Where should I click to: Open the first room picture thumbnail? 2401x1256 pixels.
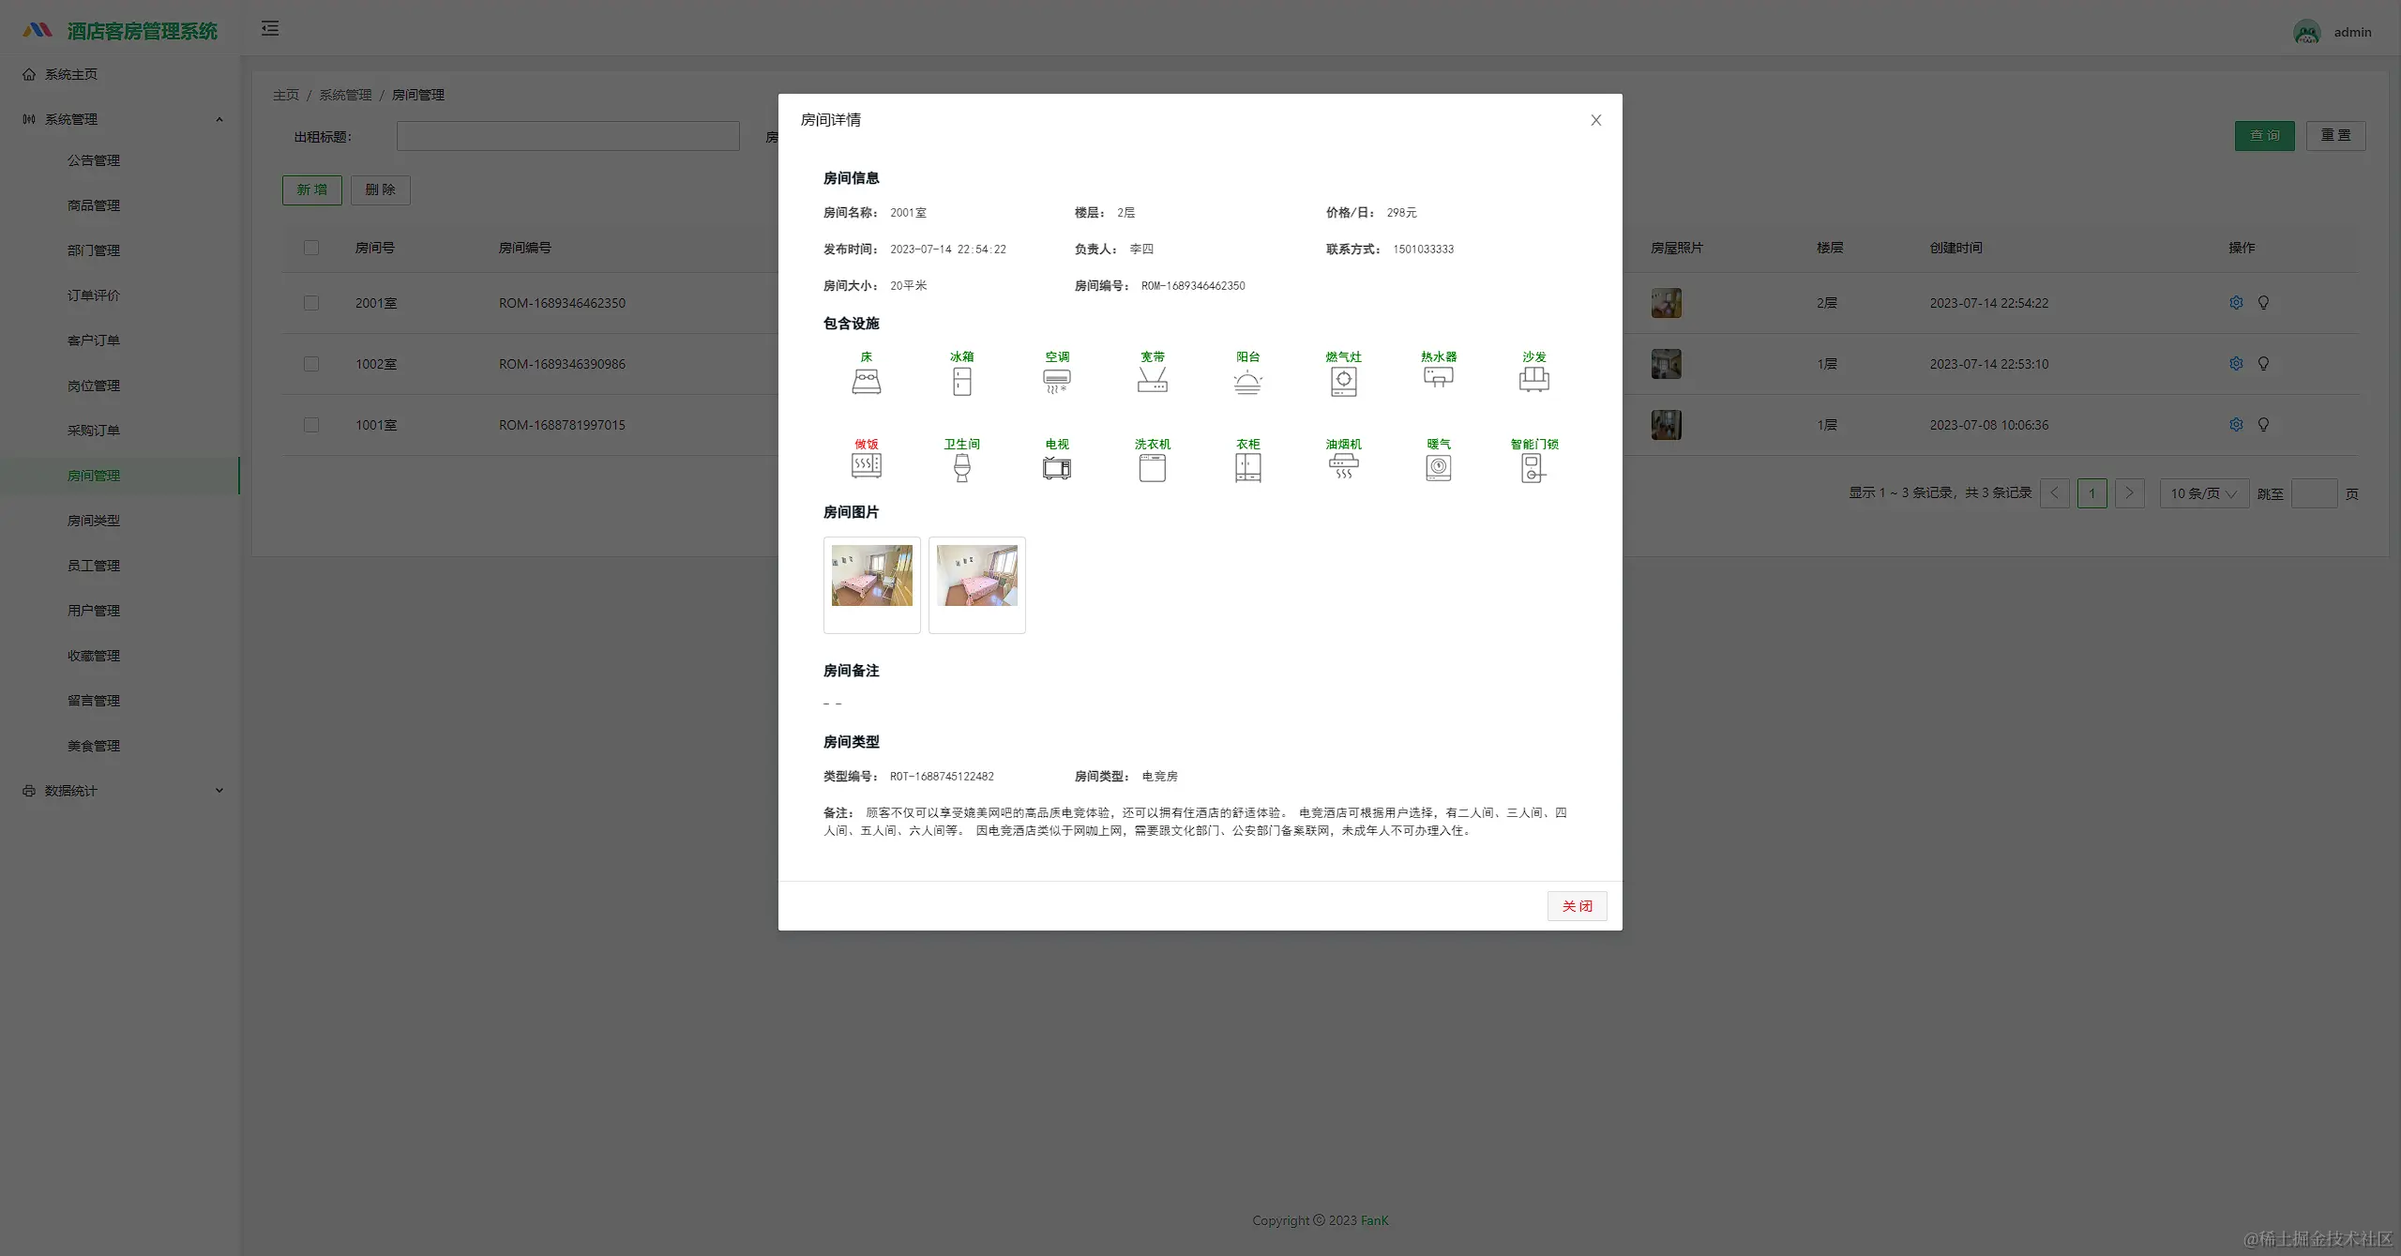click(871, 577)
